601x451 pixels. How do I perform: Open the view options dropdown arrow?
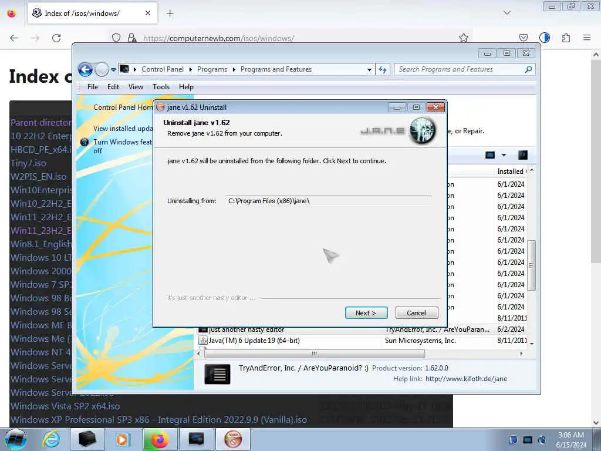(x=504, y=155)
